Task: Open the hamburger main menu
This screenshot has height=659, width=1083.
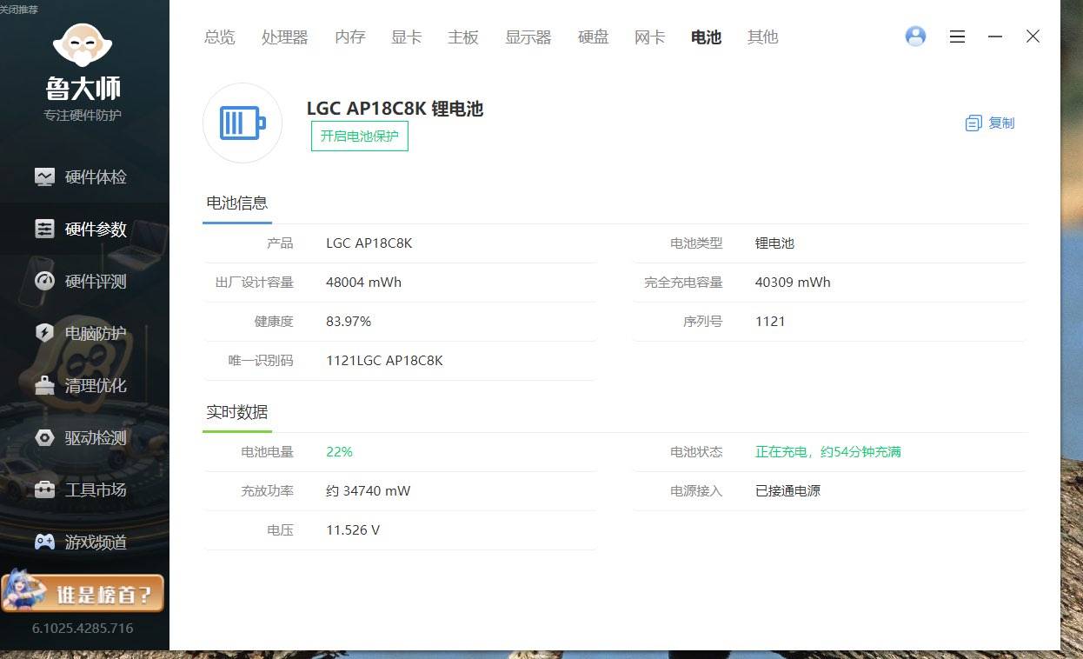Action: click(957, 37)
